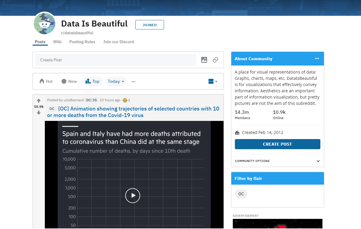Click the Create Post button in sidebar
This screenshot has height=229, width=361.
tap(278, 144)
